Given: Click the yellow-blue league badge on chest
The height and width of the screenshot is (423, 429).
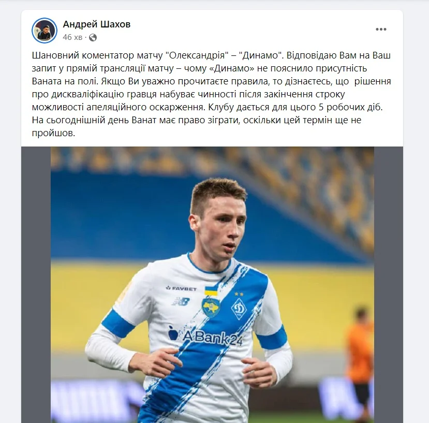Looking at the screenshot, I should point(211,308).
